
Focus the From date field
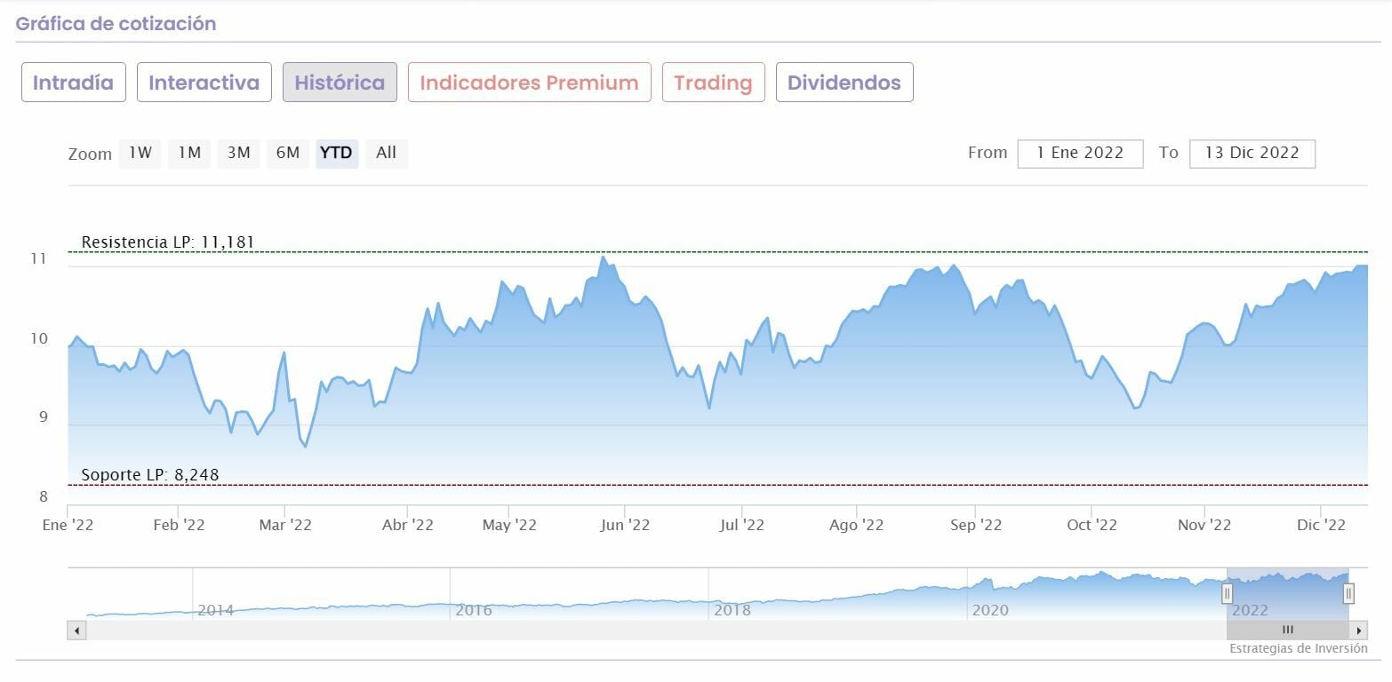(x=1080, y=153)
